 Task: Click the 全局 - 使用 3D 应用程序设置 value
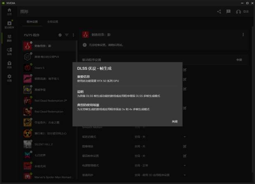click(x=152, y=175)
